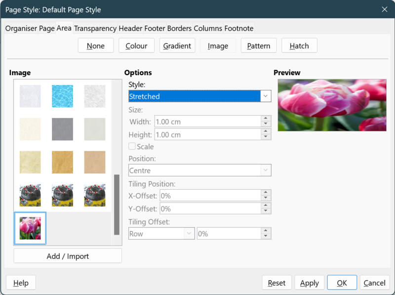The image size is (395, 295).
Task: Open the Header tab
Action: 130,28
